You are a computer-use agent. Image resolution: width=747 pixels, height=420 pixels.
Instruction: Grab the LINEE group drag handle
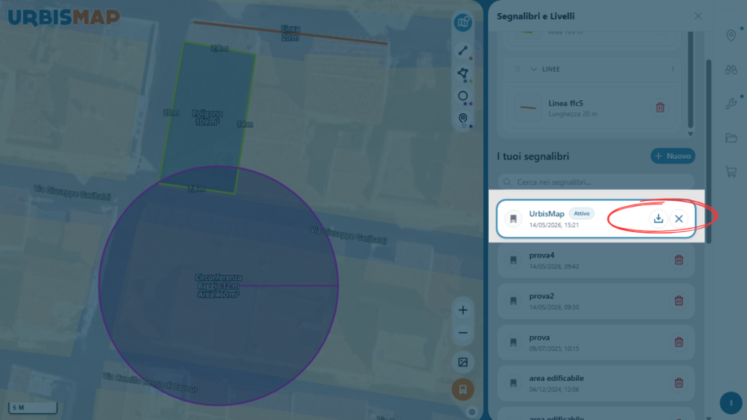[517, 69]
